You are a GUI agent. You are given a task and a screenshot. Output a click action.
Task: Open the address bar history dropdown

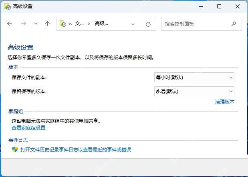tap(133, 24)
